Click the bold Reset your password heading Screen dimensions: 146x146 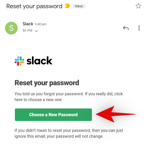pyautogui.click(x=47, y=83)
